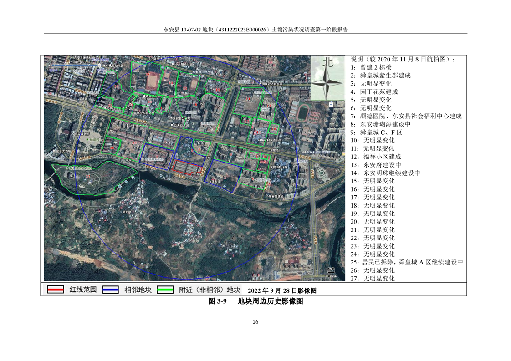Click the red 红线范围 legend swatch
The width and height of the screenshot is (511, 361).
click(x=55, y=290)
